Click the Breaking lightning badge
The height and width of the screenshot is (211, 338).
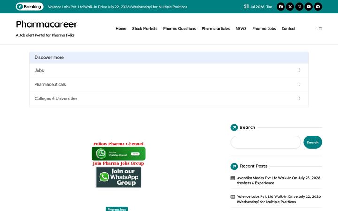point(30,7)
